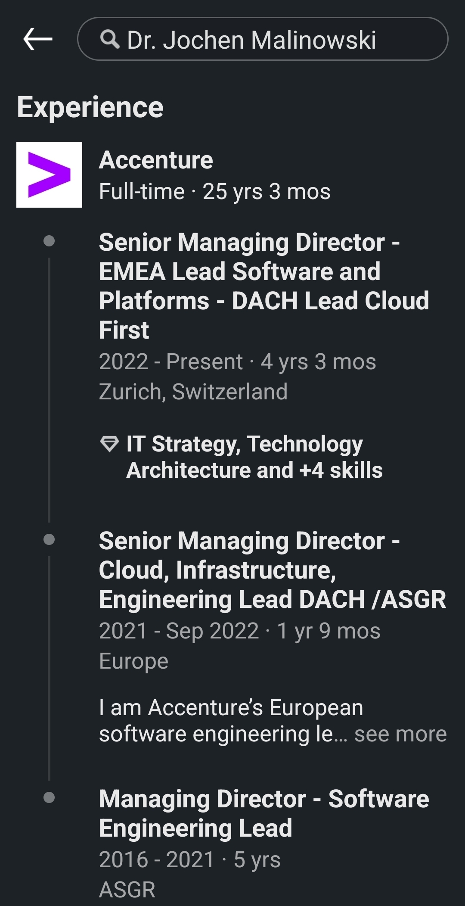Viewport: 465px width, 906px height.
Task: Click the search magnifier icon
Action: tap(110, 40)
